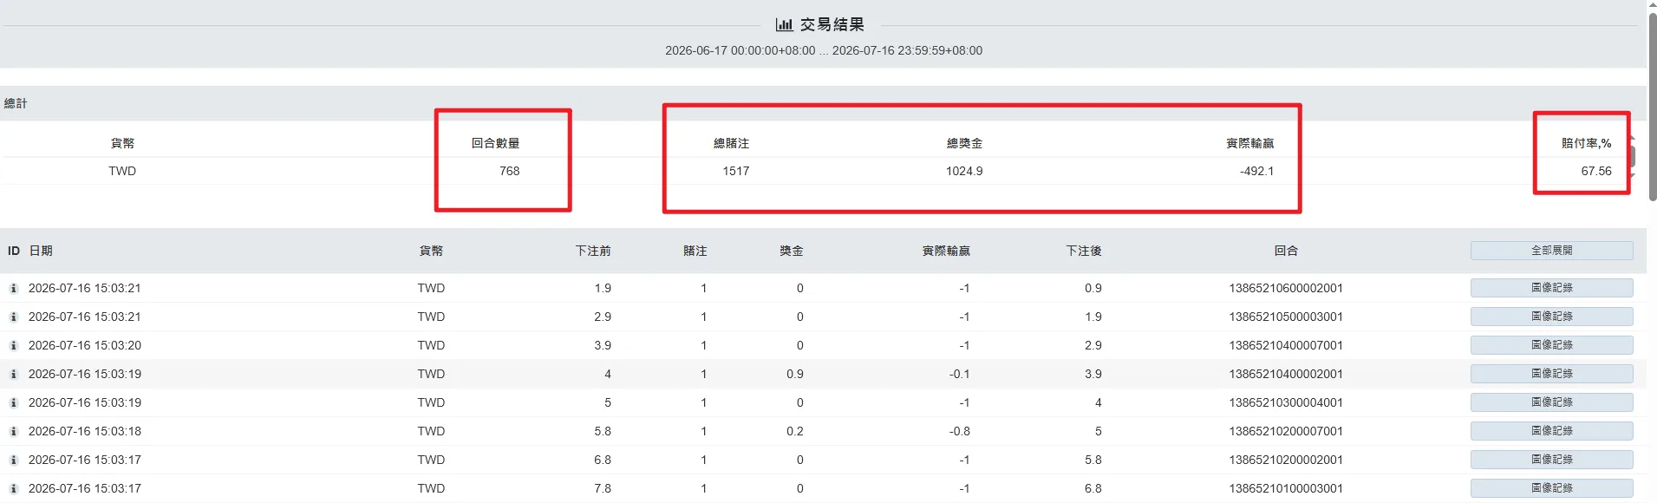Click info icon for row 15:03:21 balance 1.9

14,288
